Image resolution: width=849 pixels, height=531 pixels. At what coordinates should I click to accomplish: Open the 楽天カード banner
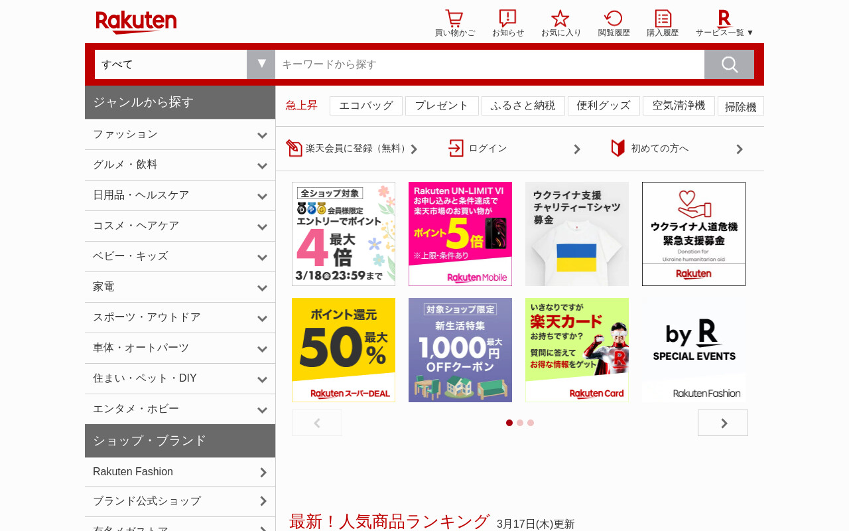pos(577,350)
